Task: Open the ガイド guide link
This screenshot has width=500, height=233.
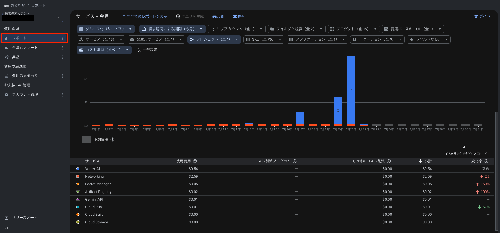Action: [482, 16]
